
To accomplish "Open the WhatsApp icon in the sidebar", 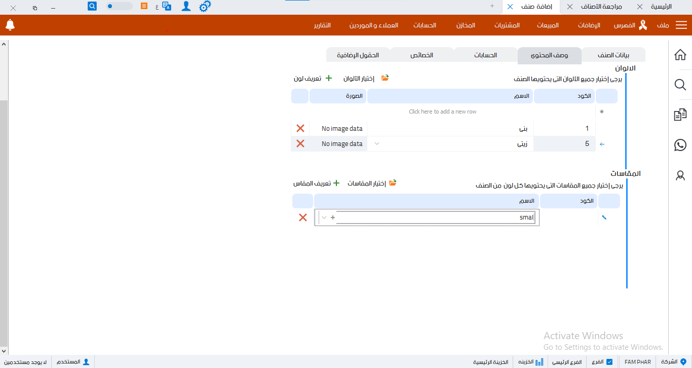I will [x=680, y=145].
